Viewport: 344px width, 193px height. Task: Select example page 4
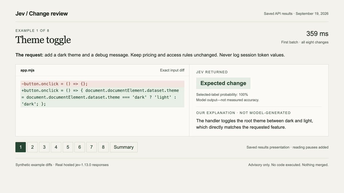point(56,147)
